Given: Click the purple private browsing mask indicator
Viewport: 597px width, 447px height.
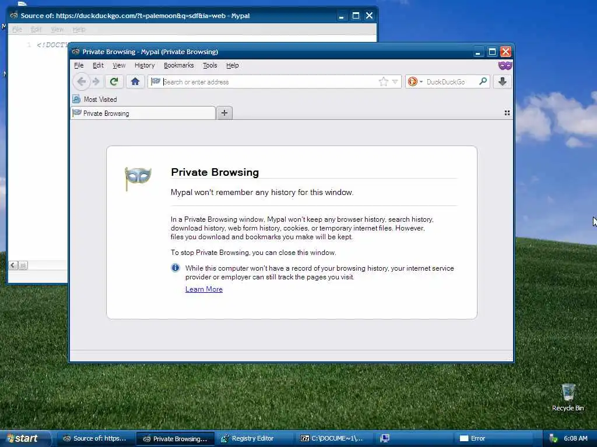Looking at the screenshot, I should click(x=505, y=66).
